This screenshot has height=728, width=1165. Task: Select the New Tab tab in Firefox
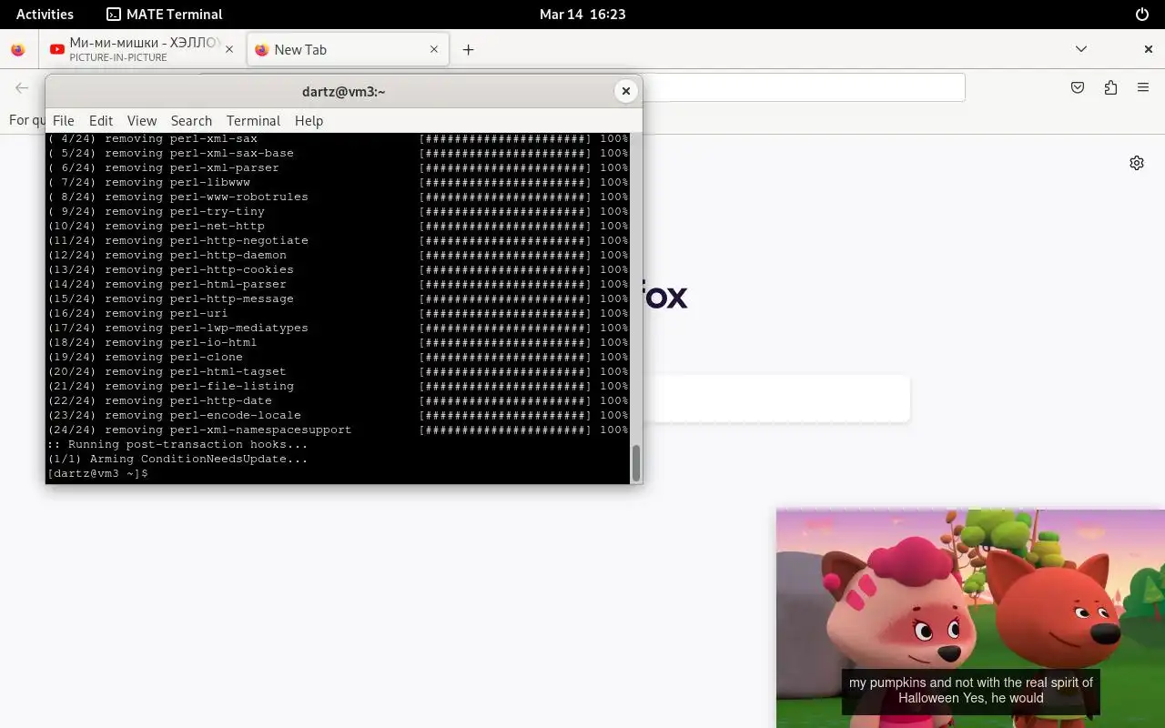[x=348, y=50]
